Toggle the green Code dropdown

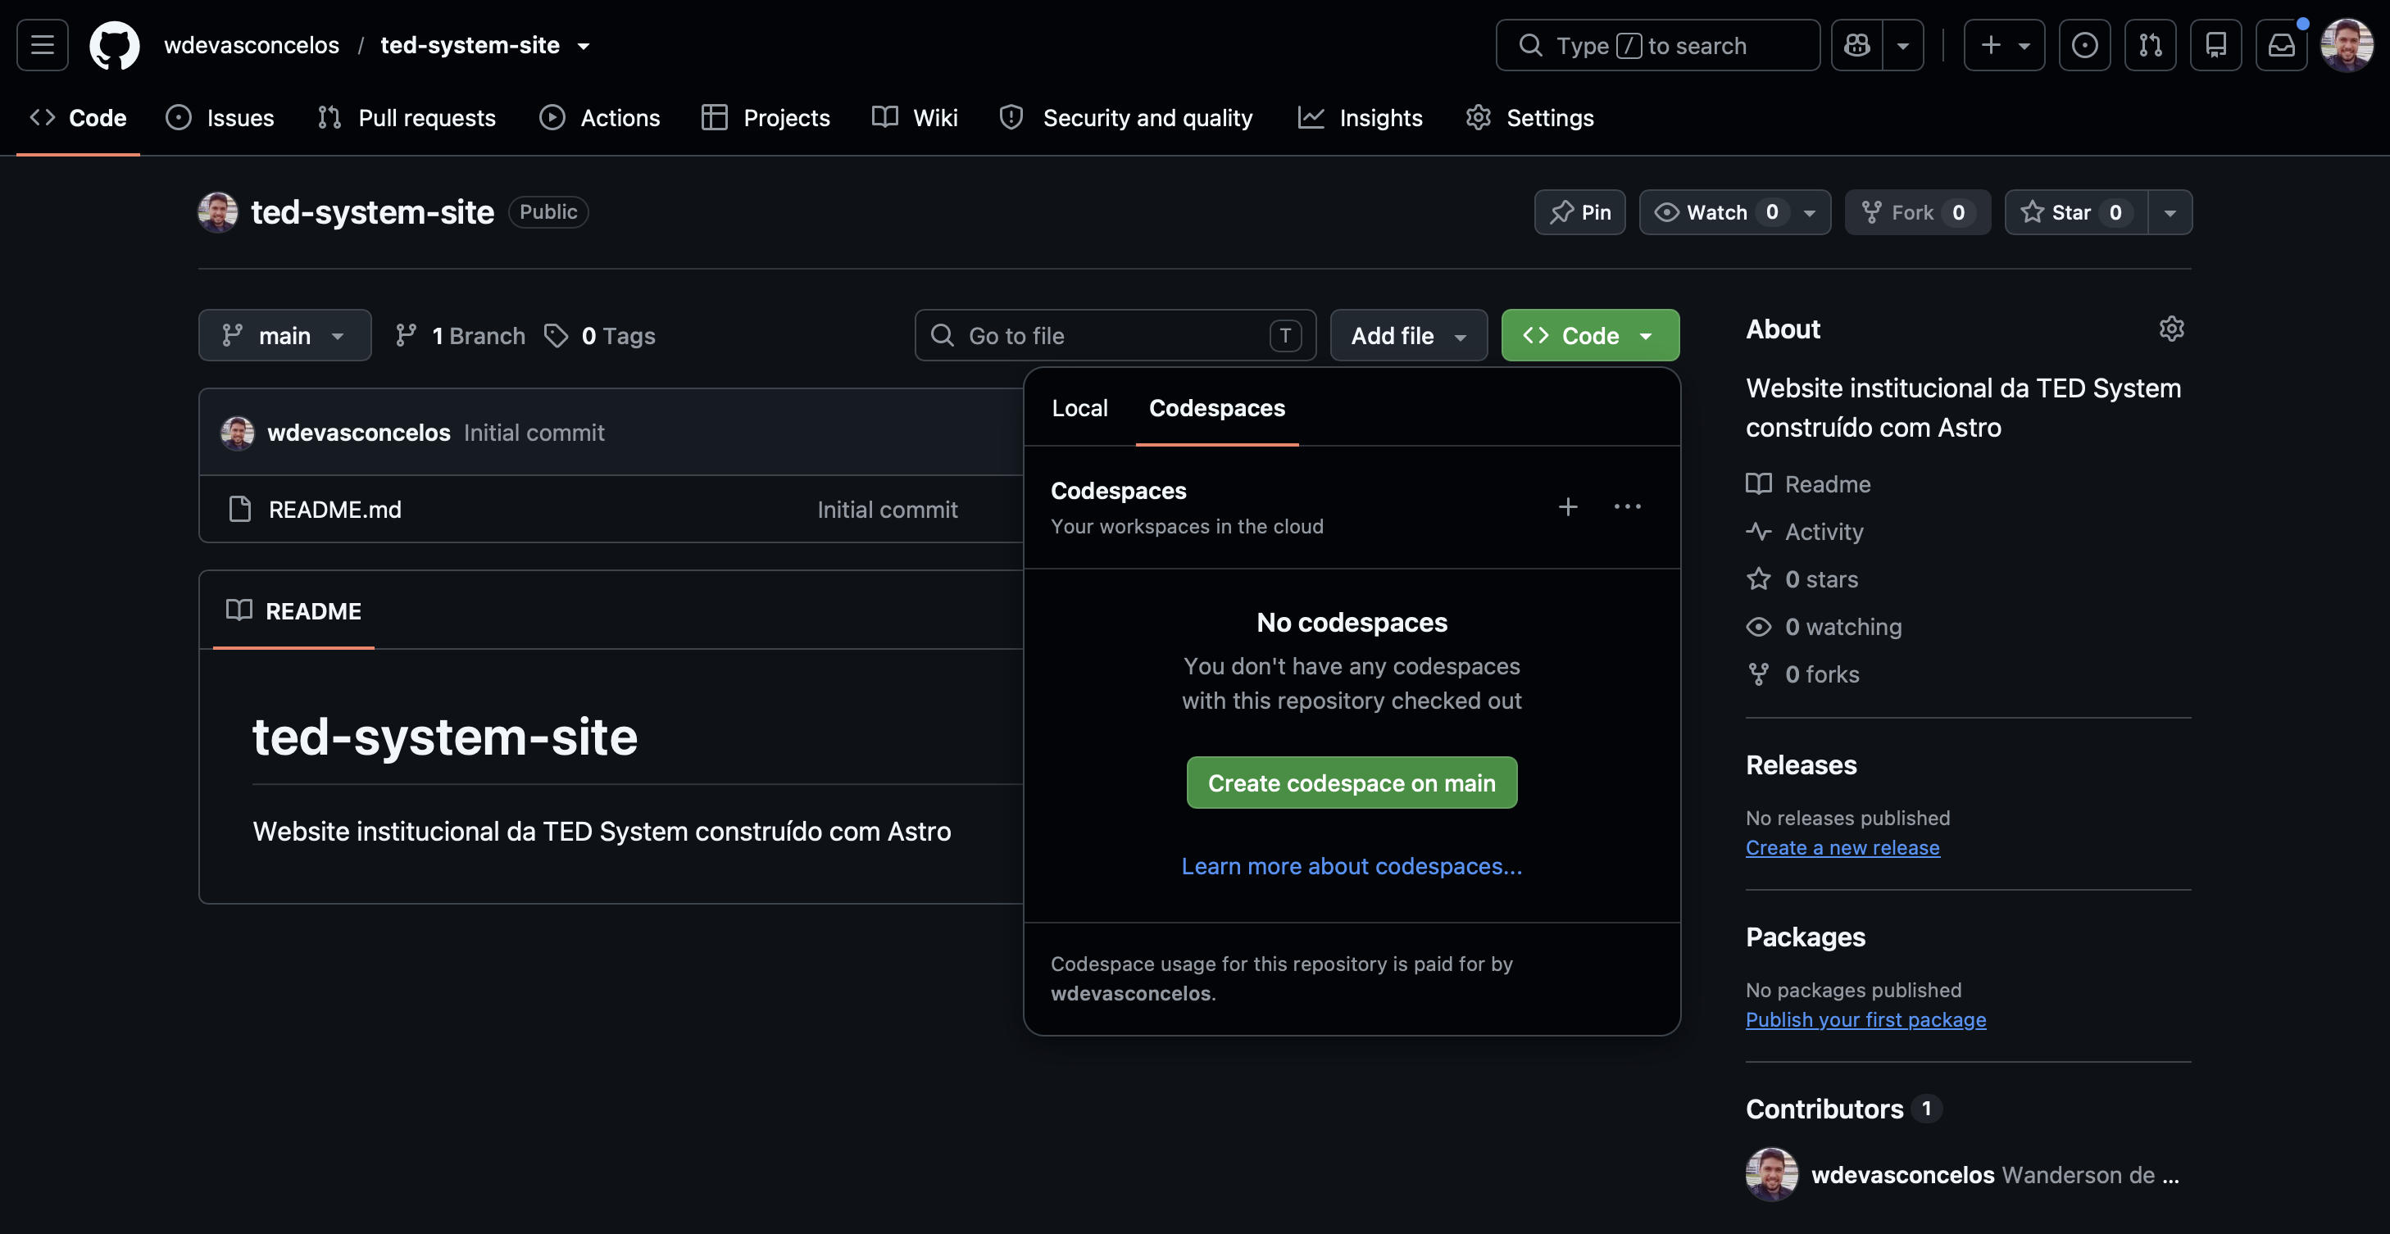coord(1590,335)
